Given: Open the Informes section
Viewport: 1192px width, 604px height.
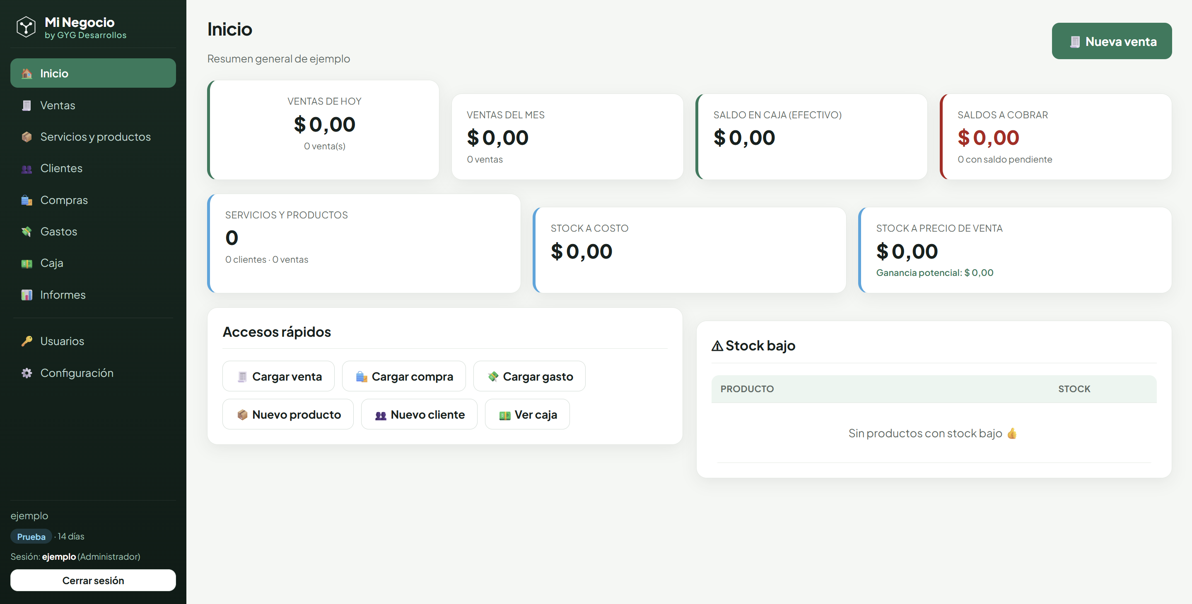Looking at the screenshot, I should pos(93,295).
